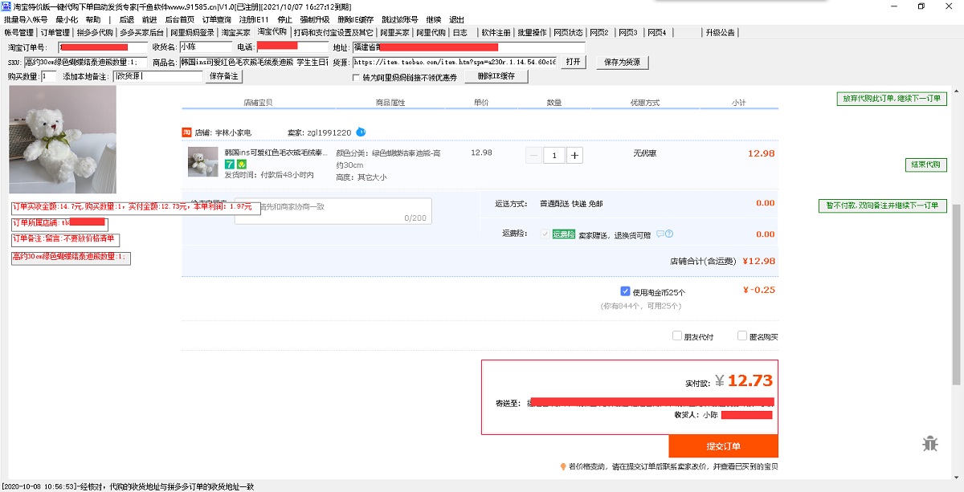Switch to the 订单管理 tab
964x492 pixels.
click(55, 33)
